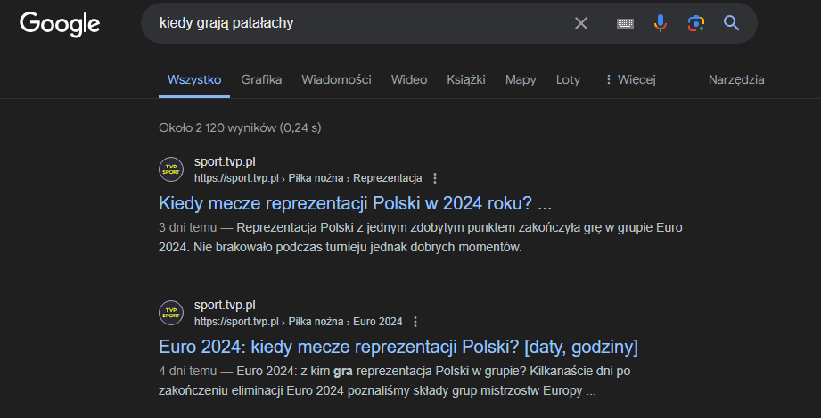Image resolution: width=821 pixels, height=418 pixels.
Task: Switch to the Mapy tab
Action: point(521,79)
